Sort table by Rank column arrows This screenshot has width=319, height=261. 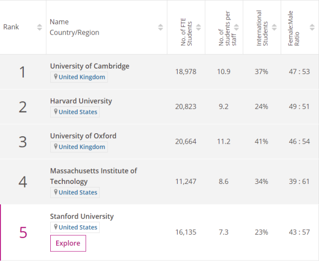click(x=40, y=27)
